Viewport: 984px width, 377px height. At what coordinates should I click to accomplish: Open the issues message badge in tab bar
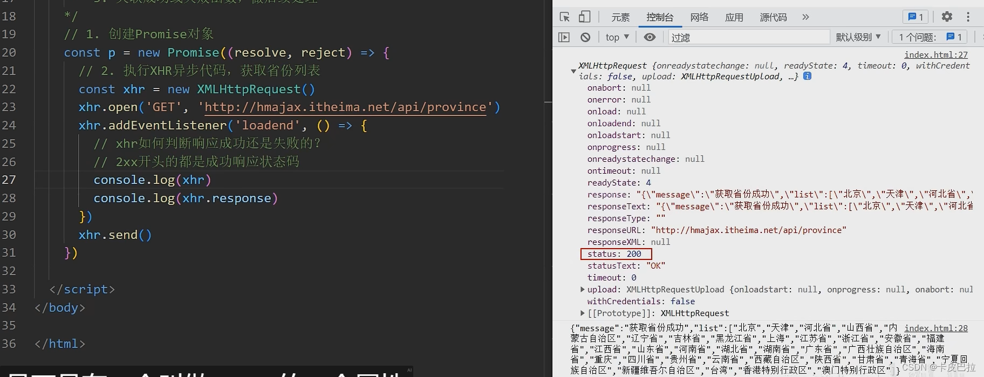(915, 17)
